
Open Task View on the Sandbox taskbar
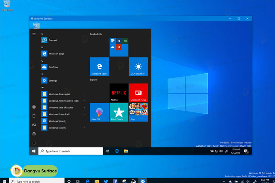click(107, 151)
